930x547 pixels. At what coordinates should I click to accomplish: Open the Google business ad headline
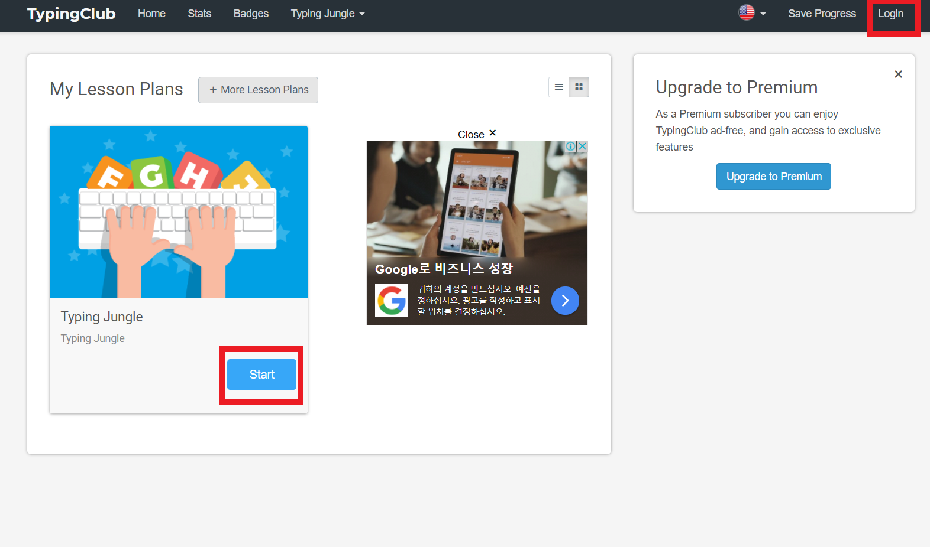click(x=444, y=269)
